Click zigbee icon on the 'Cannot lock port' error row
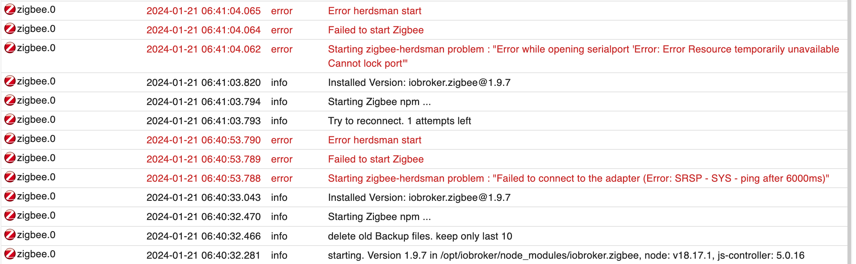The image size is (856, 264). [10, 48]
